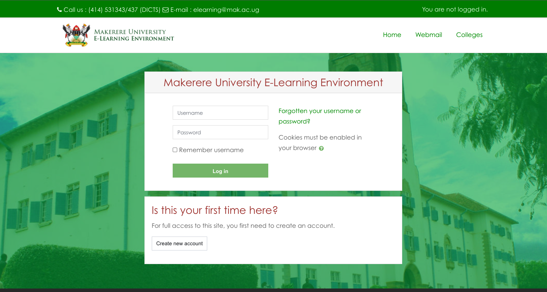Image resolution: width=547 pixels, height=292 pixels.
Task: Open the Colleges menu item
Action: tap(470, 35)
